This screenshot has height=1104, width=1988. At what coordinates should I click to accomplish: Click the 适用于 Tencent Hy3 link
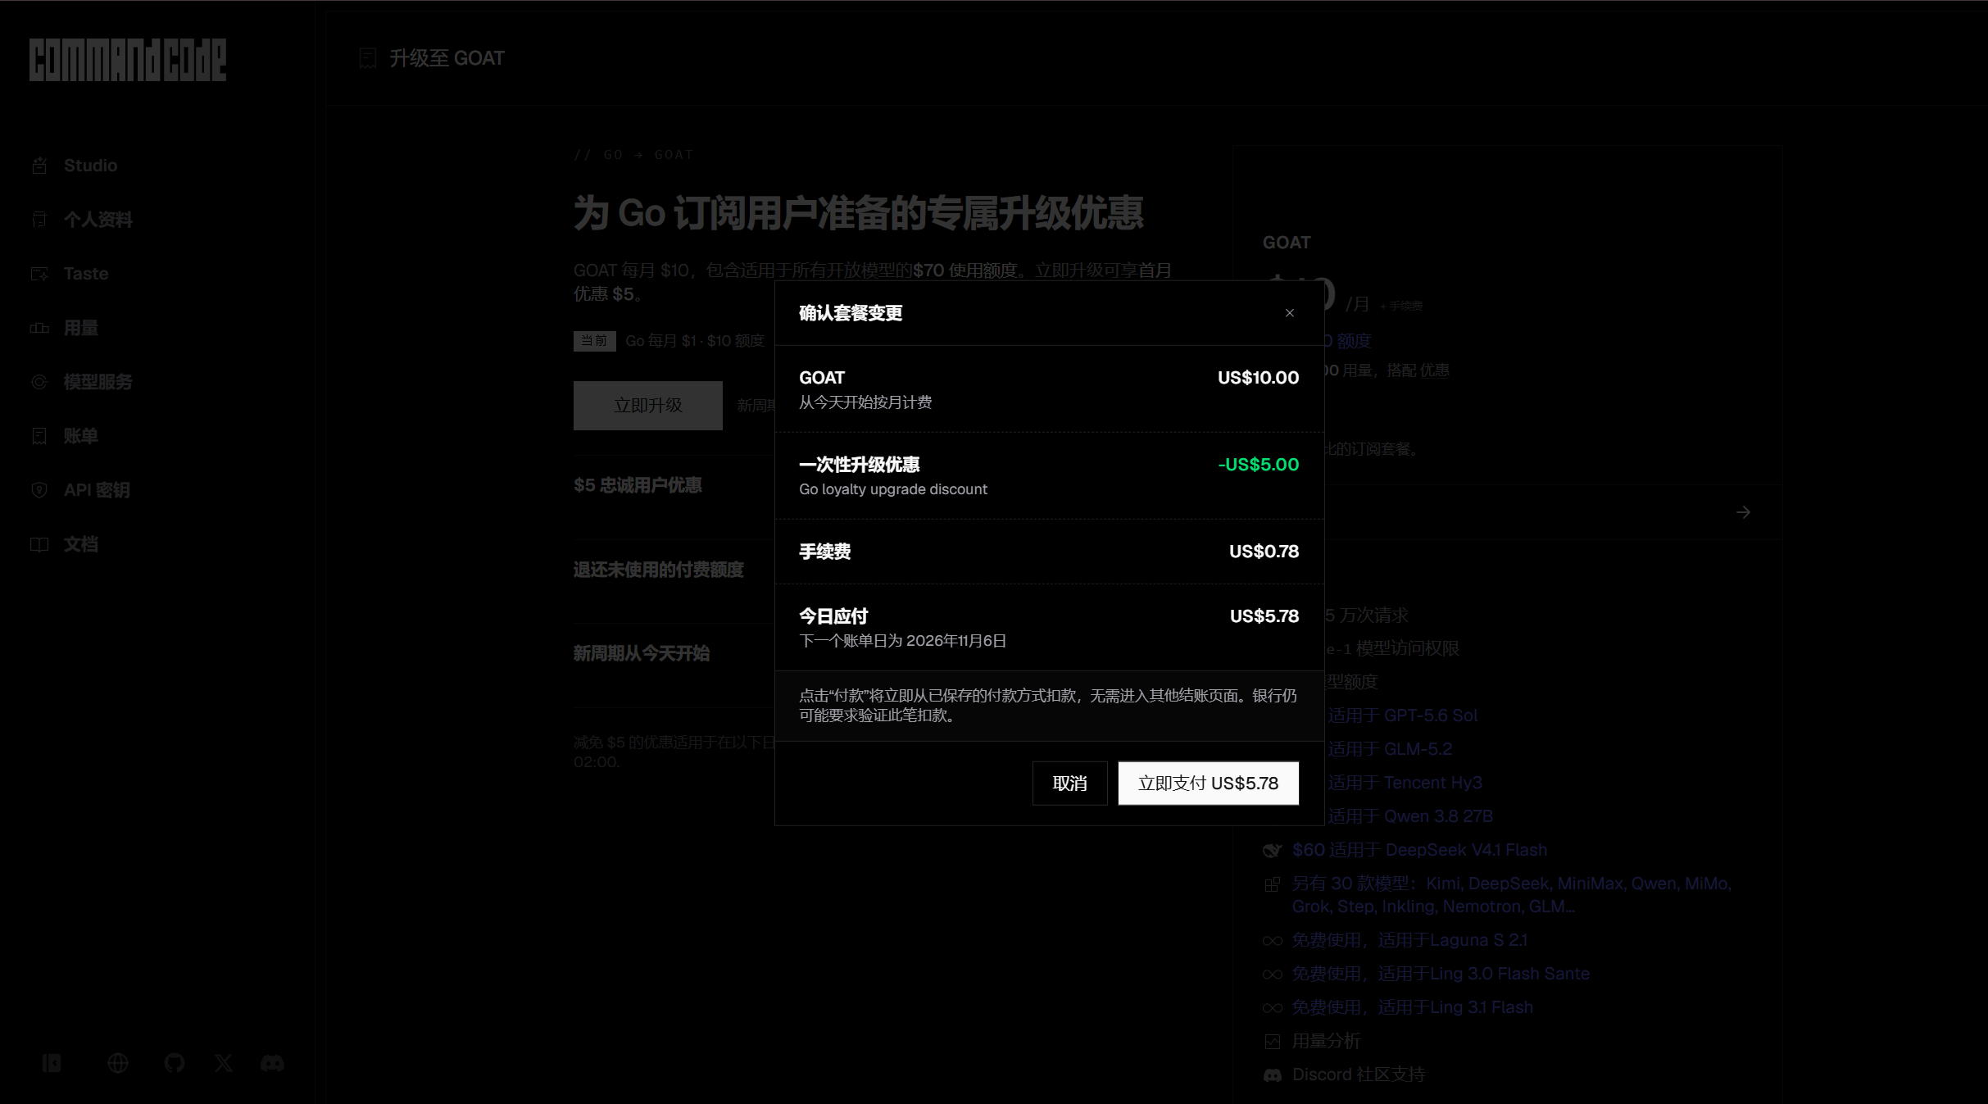click(x=1405, y=783)
